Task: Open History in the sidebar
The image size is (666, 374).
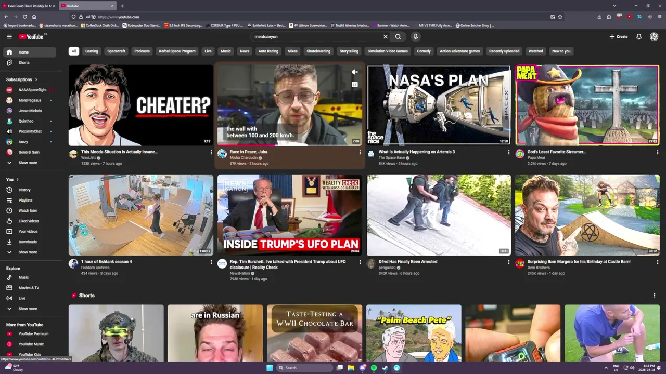Action: click(30, 190)
